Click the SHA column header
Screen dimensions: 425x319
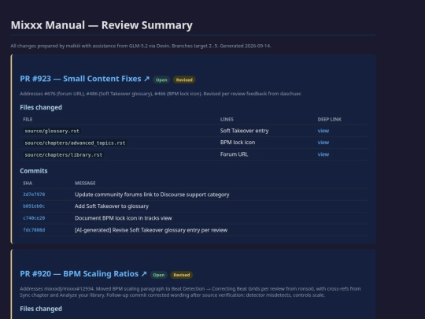pyautogui.click(x=28, y=183)
